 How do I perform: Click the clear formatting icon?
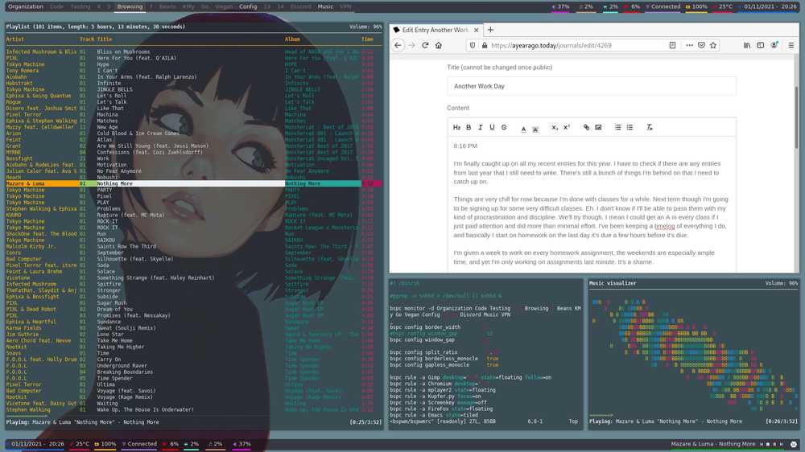(x=649, y=127)
